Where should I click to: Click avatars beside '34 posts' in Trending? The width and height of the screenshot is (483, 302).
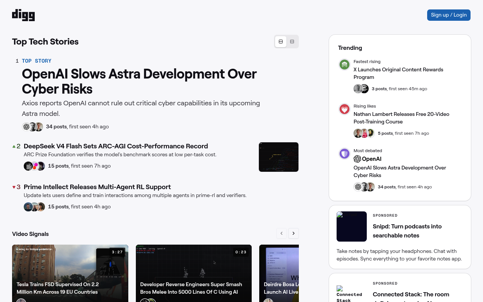coord(364,187)
